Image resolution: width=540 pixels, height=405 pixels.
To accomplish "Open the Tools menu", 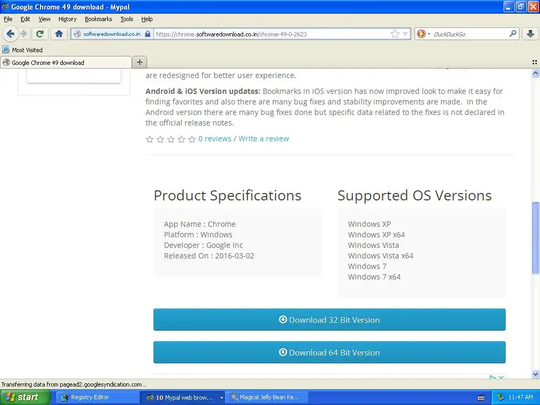I will point(127,19).
